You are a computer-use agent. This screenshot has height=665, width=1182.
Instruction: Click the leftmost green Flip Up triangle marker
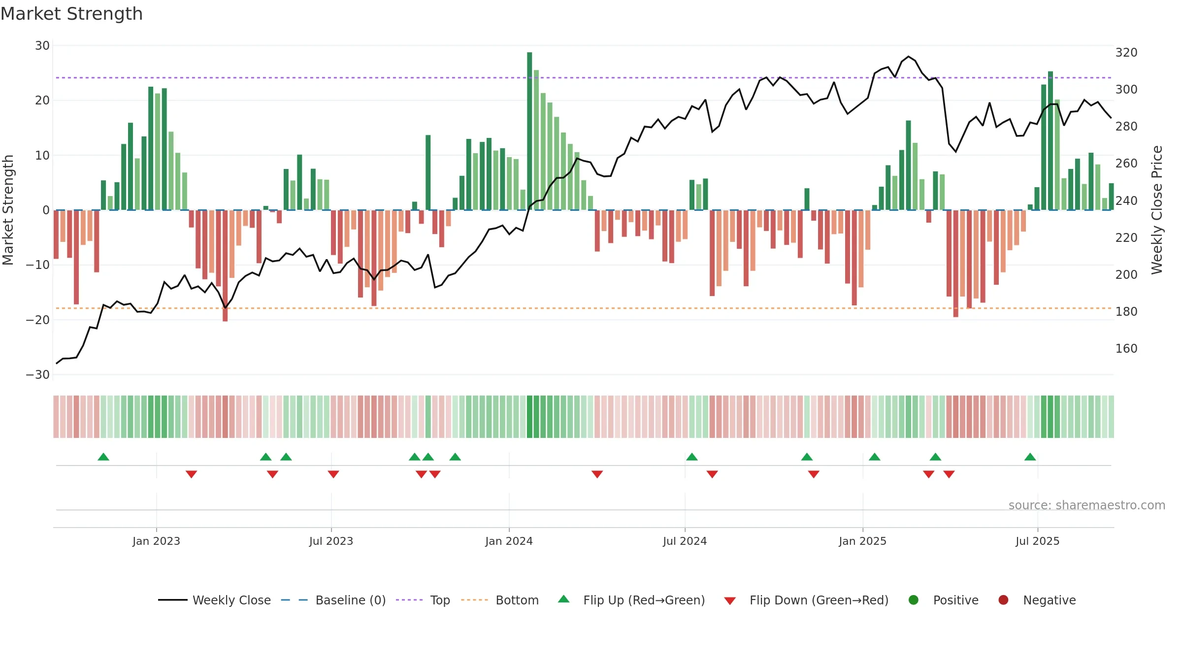coord(103,457)
